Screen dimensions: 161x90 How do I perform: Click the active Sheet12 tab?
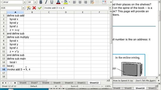[x=94, y=83]
